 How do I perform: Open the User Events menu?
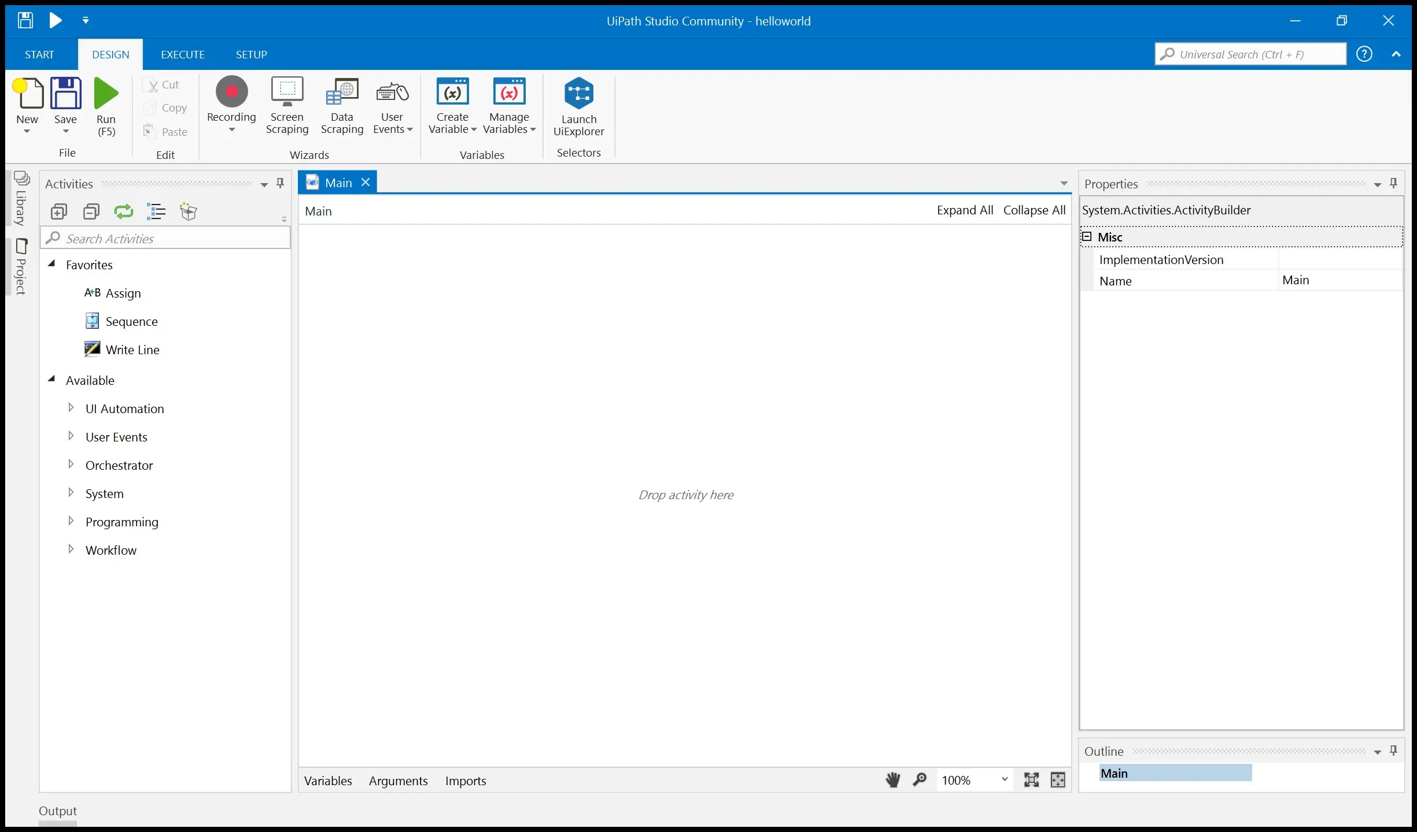(392, 106)
